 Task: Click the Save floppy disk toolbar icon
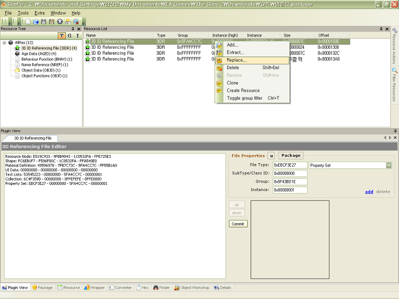(44, 22)
